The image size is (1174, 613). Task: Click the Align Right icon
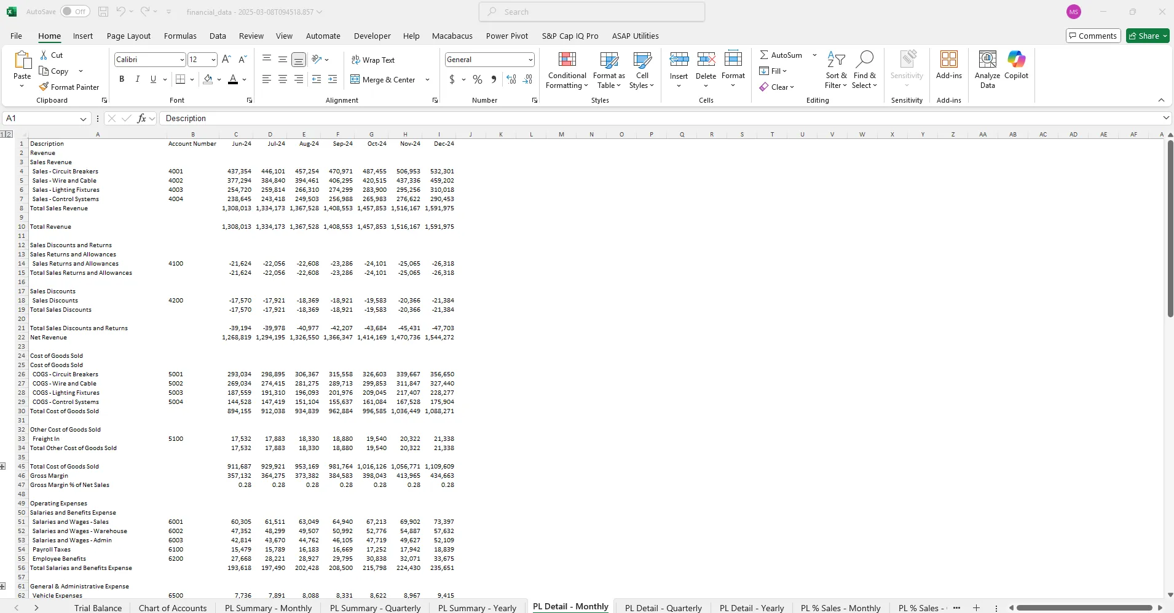pyautogui.click(x=299, y=79)
